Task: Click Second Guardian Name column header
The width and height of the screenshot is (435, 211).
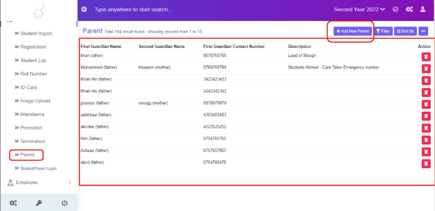Action: (x=162, y=47)
